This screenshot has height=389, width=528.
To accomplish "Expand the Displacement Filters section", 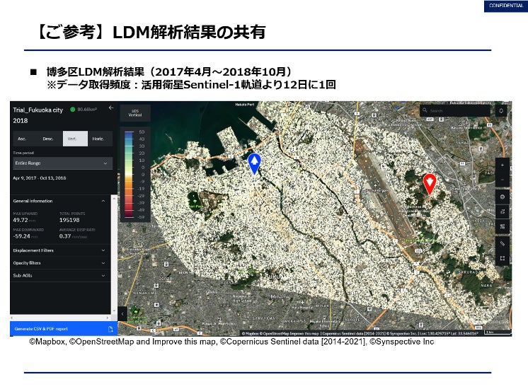I will [x=60, y=250].
